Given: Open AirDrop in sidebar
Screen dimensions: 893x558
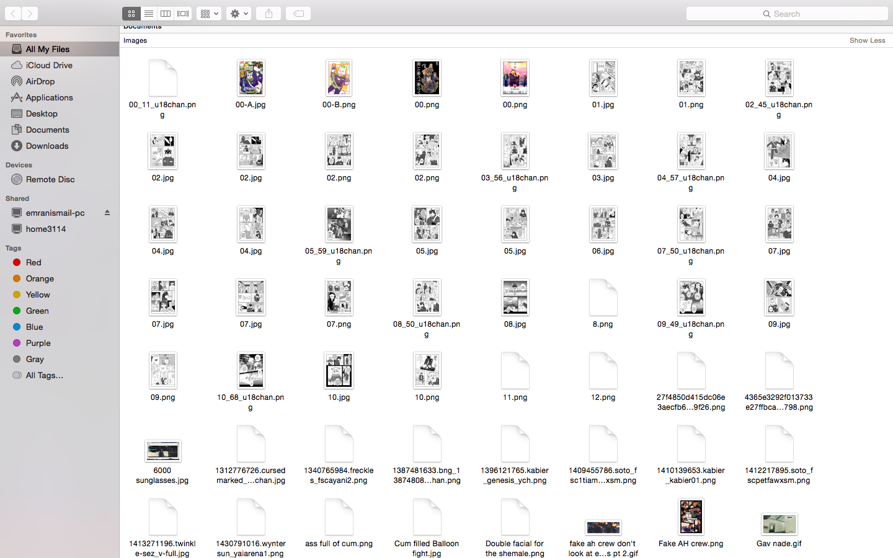Looking at the screenshot, I should [x=60, y=81].
